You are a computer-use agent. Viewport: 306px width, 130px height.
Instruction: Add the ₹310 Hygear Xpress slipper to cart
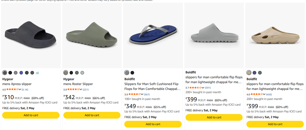tap(31, 115)
